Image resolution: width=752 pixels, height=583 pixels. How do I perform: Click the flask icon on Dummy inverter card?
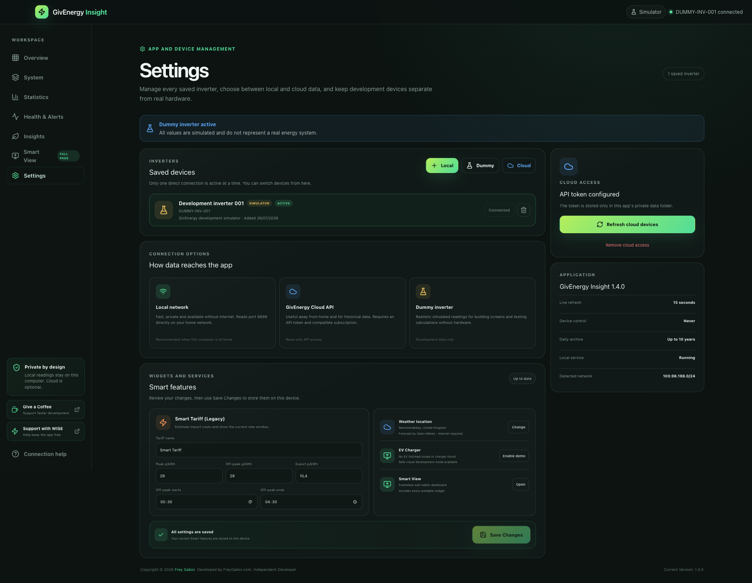423,292
